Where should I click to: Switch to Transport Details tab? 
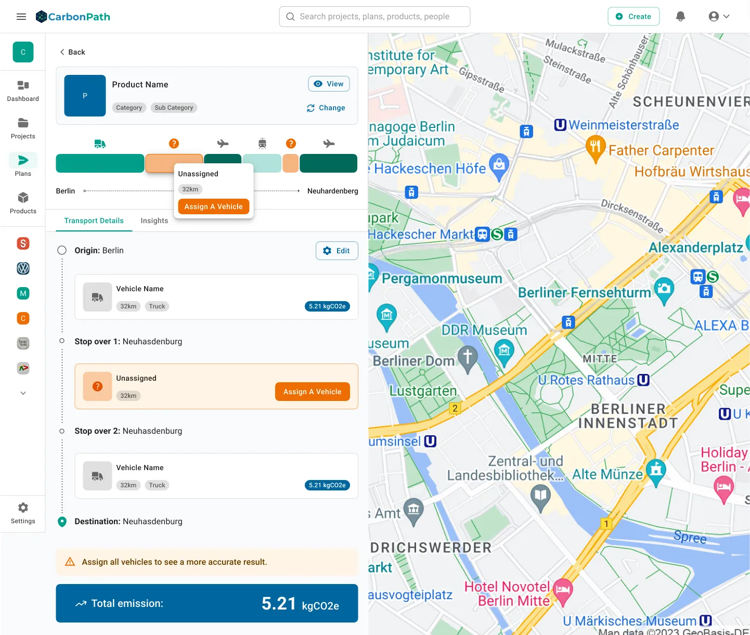tap(94, 221)
